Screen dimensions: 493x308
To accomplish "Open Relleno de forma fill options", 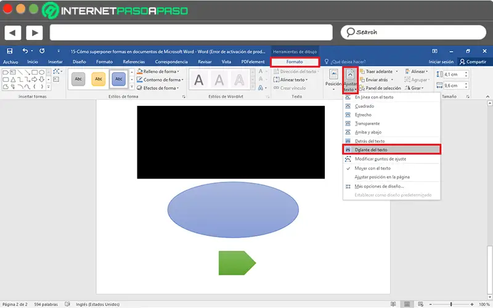I will 158,71.
